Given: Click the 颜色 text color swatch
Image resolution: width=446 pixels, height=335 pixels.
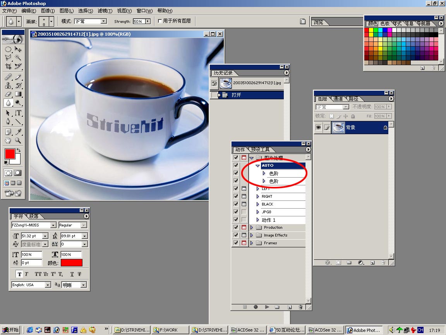Looking at the screenshot, I should tap(71, 262).
